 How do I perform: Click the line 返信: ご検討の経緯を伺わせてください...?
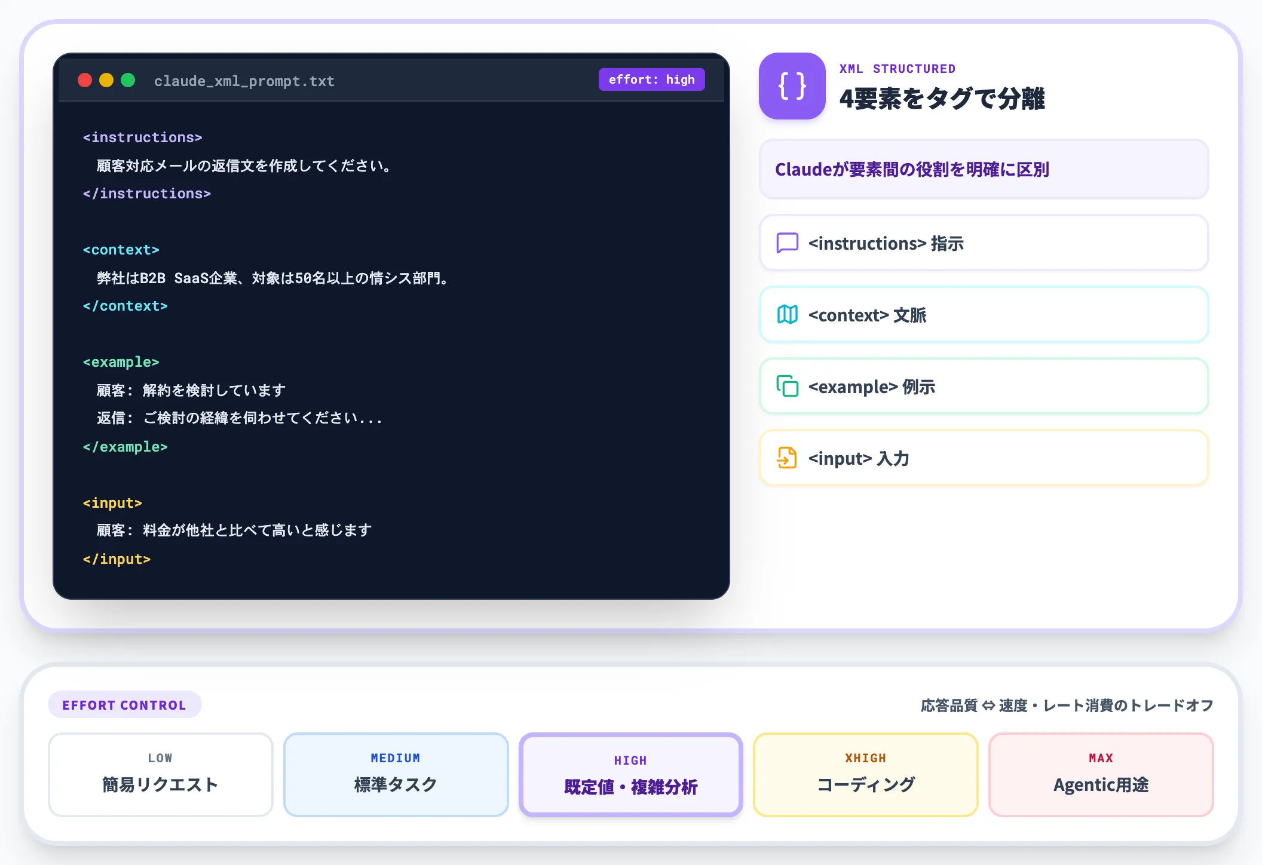pyautogui.click(x=239, y=418)
